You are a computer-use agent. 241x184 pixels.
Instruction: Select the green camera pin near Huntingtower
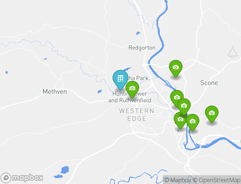pyautogui.click(x=132, y=89)
